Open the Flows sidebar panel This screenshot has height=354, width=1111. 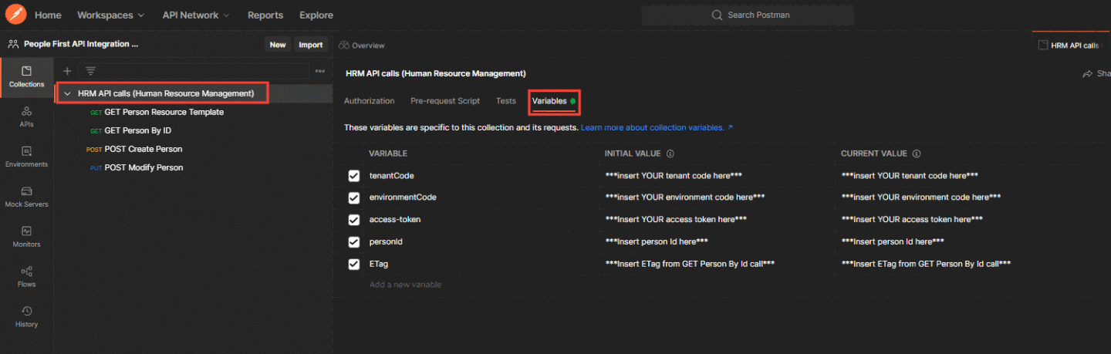coord(26,277)
